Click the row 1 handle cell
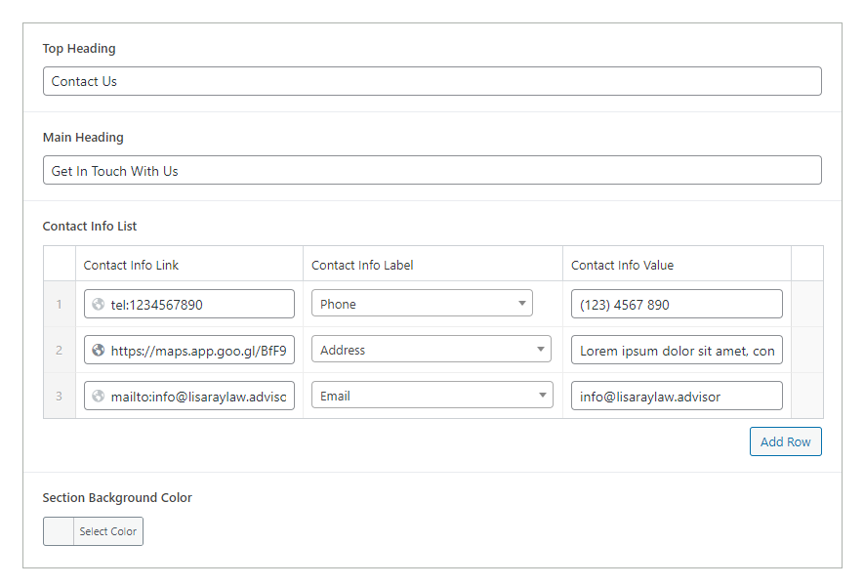 (59, 304)
